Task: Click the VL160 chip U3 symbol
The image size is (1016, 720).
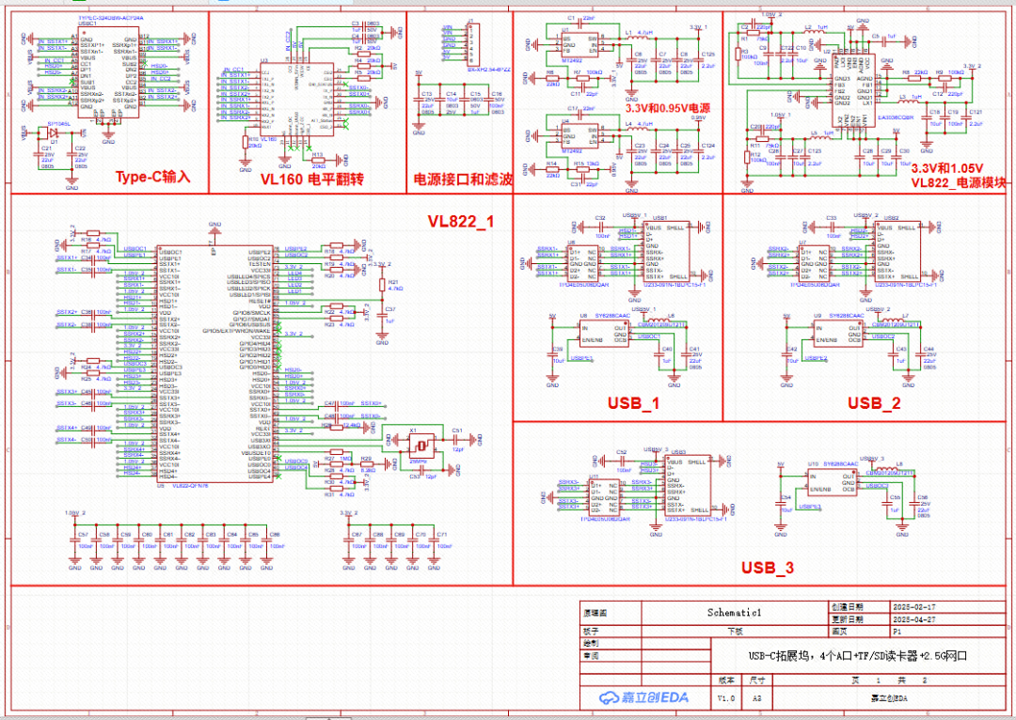Action: [x=296, y=99]
